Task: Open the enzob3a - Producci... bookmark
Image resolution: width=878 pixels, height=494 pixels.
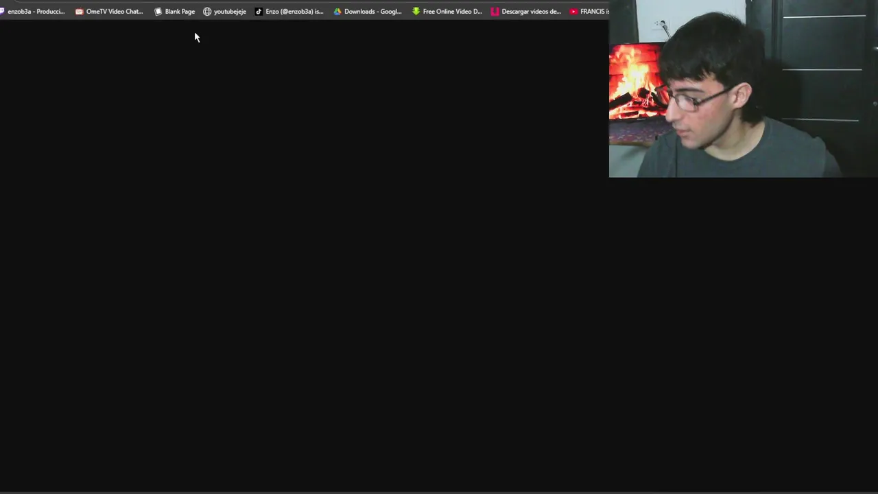Action: coord(33,12)
